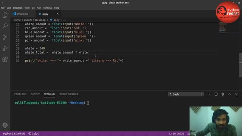Click into the terminal prompt input

88,103
